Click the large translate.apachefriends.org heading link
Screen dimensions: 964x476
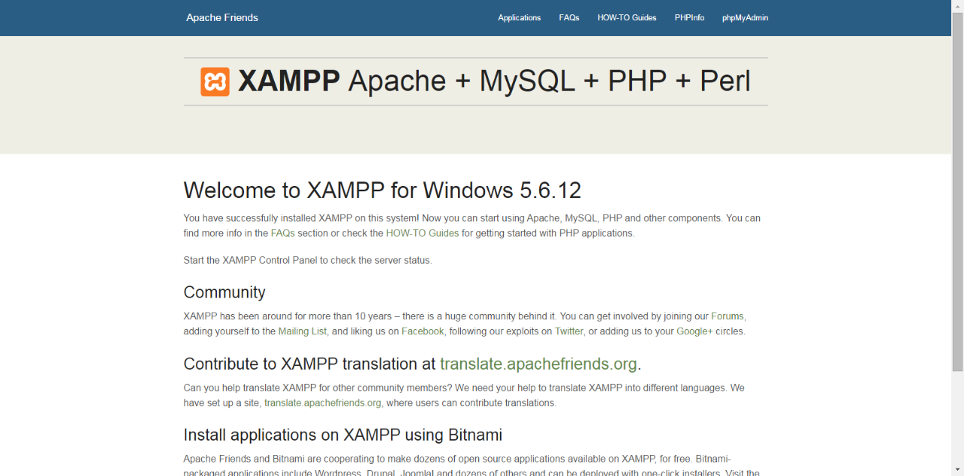click(x=538, y=364)
